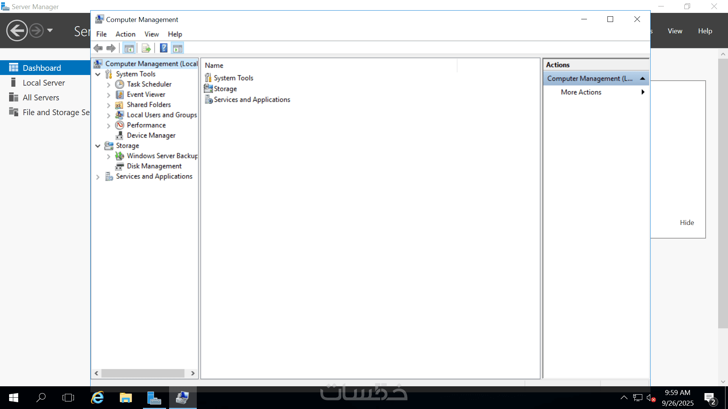Image resolution: width=728 pixels, height=409 pixels.
Task: Collapse the Computer Management actions section
Action: pyautogui.click(x=642, y=78)
